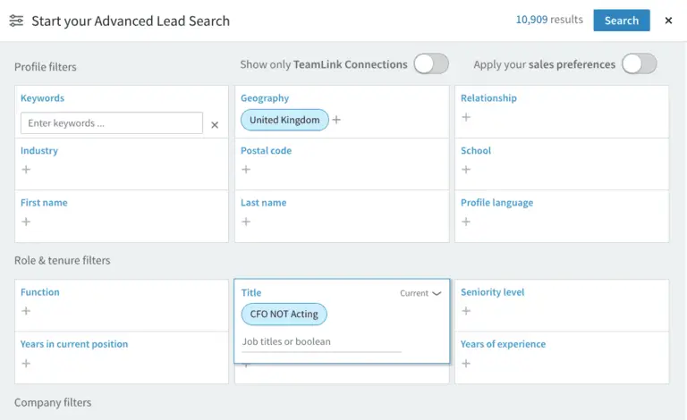
Task: Add another geography with the plus icon
Action: pyautogui.click(x=337, y=120)
